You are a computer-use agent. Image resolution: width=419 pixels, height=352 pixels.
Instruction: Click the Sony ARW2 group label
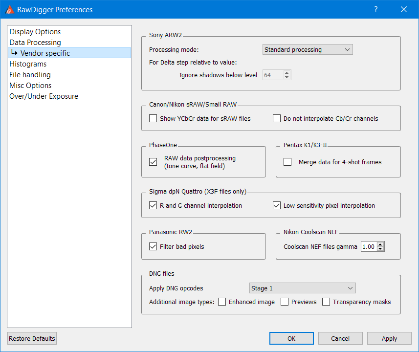[x=165, y=35]
